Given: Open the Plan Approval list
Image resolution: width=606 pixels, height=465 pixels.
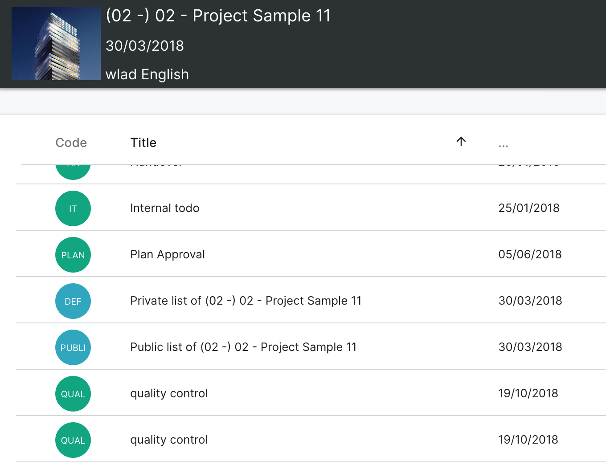Looking at the screenshot, I should tap(168, 254).
